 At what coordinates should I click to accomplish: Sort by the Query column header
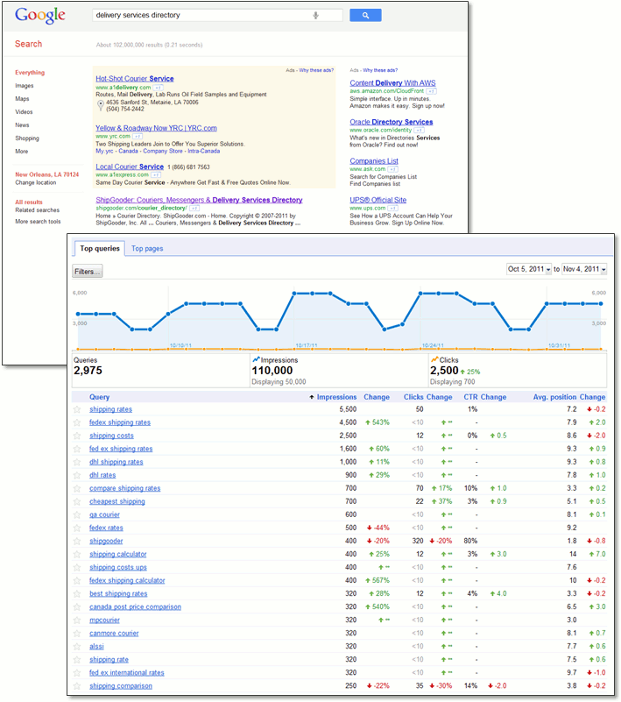click(99, 397)
